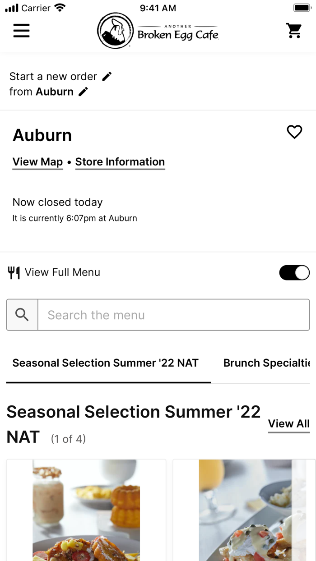316x561 pixels.
Task: Click the Auburn location heading
Action: (x=42, y=135)
